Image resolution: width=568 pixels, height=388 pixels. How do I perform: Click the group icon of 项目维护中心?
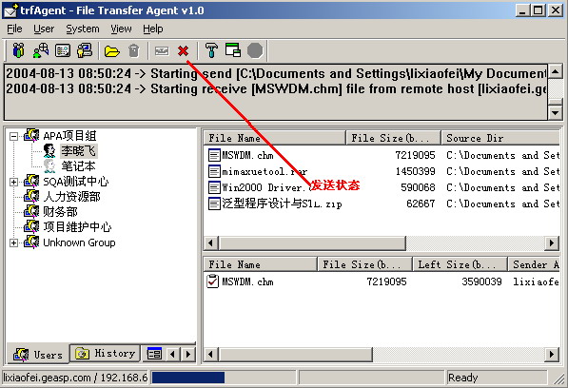(x=31, y=226)
